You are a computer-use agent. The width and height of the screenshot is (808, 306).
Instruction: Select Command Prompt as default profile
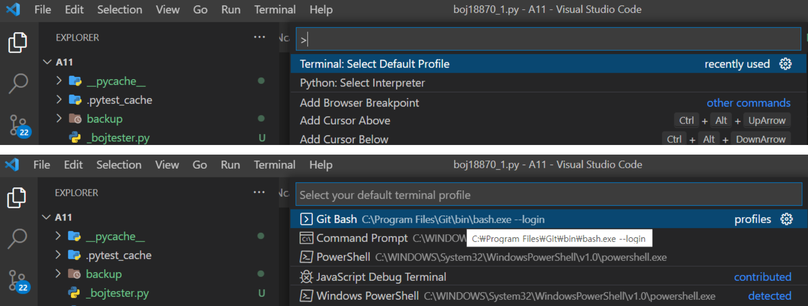548,238
